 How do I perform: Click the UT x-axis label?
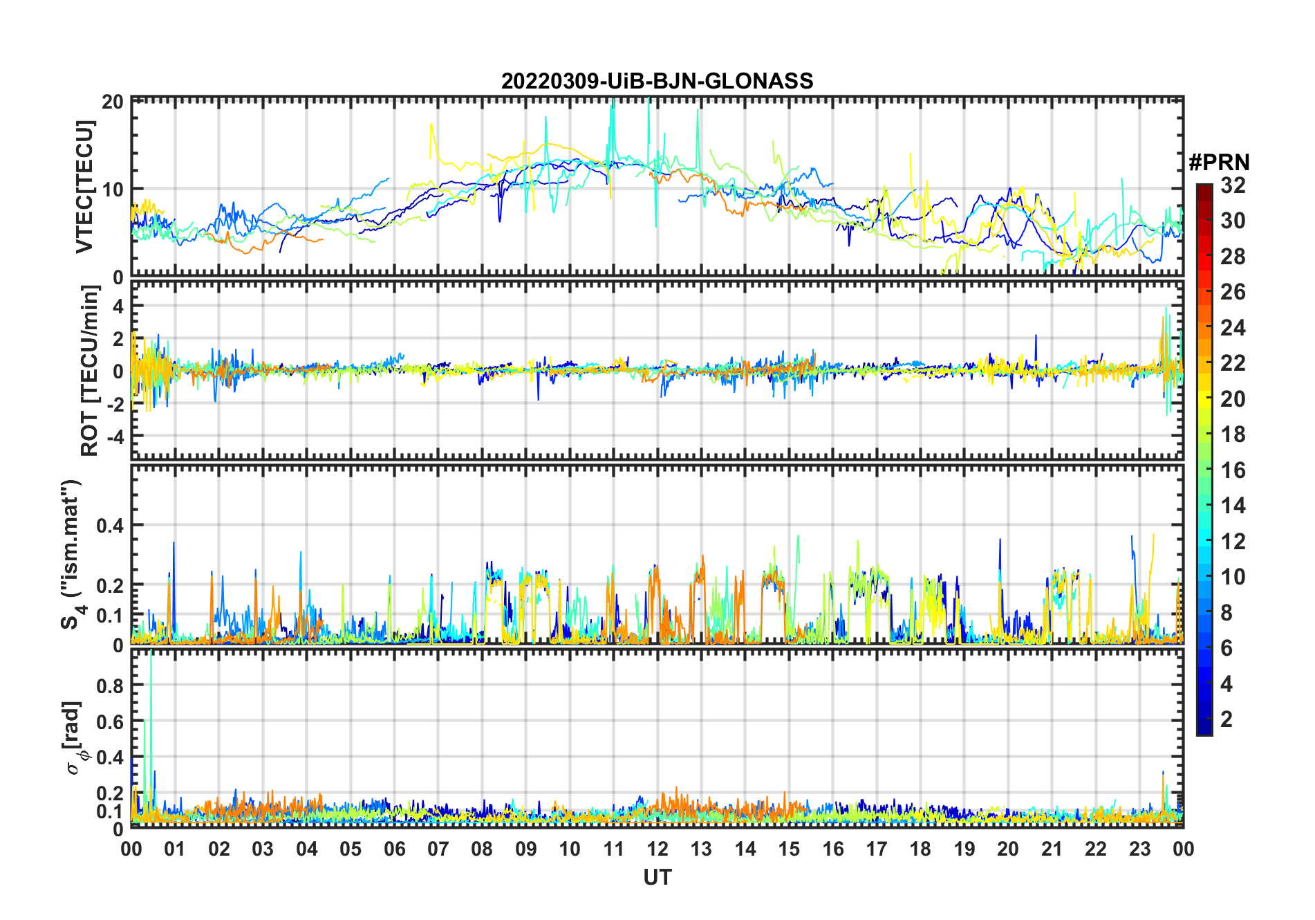[657, 877]
